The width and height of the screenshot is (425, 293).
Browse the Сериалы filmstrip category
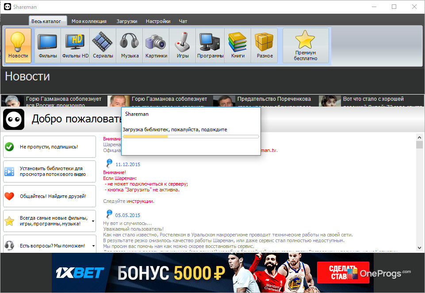pyautogui.click(x=103, y=46)
